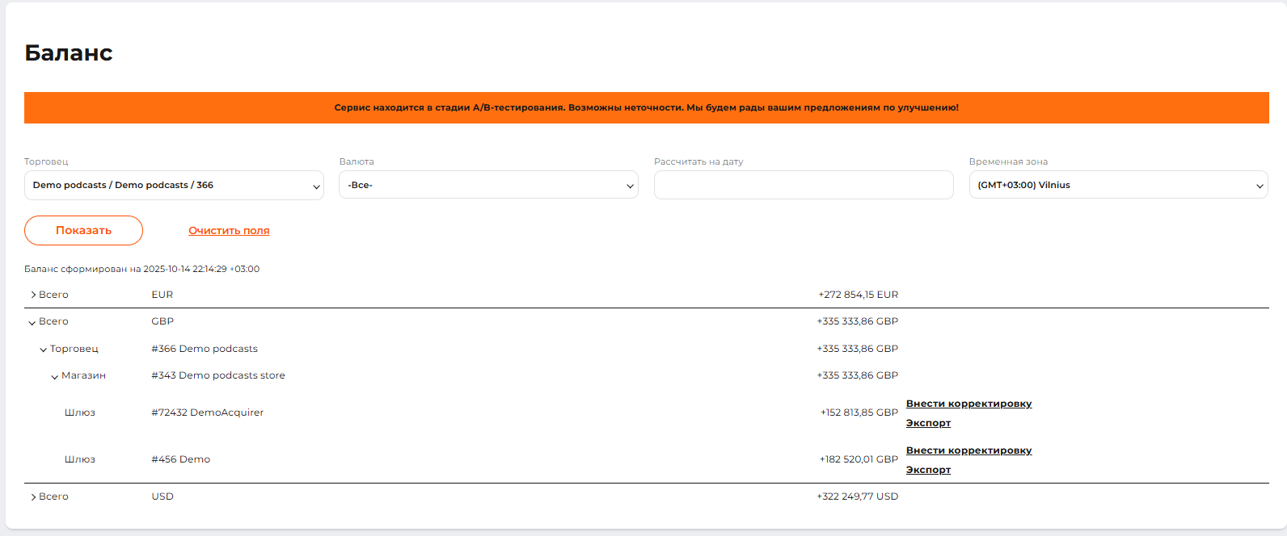Collapse the GBP total row chevron
This screenshot has height=536, width=1287.
tap(32, 322)
